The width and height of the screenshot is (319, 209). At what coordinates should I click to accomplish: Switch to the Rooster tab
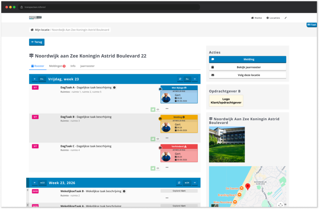[x=38, y=66]
